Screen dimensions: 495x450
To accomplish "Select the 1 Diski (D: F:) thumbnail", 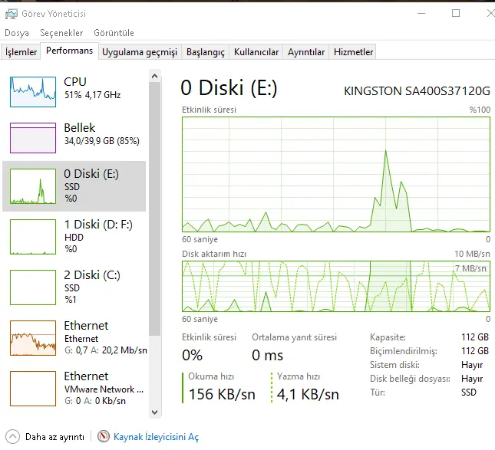I will pos(33,237).
